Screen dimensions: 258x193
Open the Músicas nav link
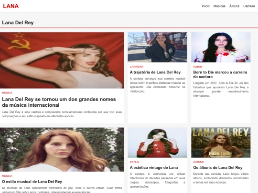(x=219, y=6)
